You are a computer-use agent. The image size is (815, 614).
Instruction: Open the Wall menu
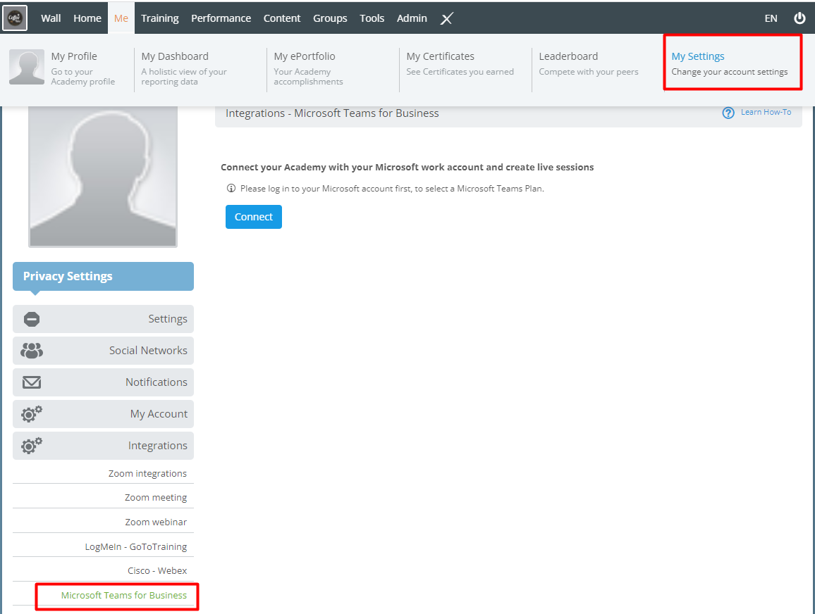[51, 18]
